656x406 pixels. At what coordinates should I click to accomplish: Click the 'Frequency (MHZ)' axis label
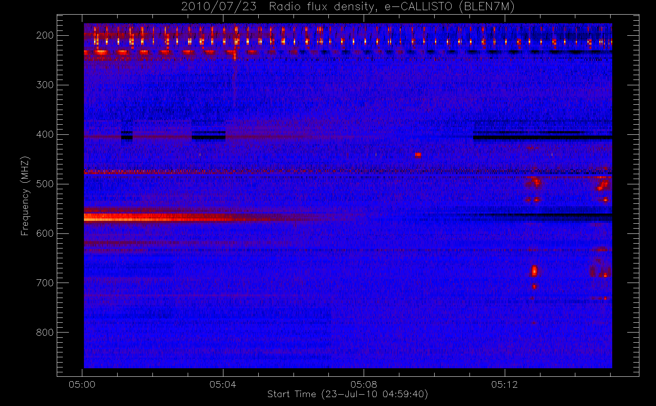tap(25, 196)
